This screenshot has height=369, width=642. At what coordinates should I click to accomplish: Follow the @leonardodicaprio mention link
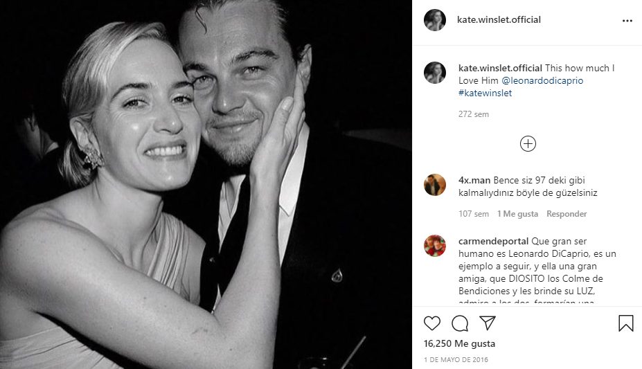coord(542,81)
